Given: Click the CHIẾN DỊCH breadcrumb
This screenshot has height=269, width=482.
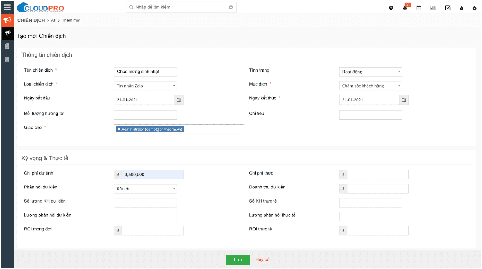Looking at the screenshot, I should pos(31,20).
